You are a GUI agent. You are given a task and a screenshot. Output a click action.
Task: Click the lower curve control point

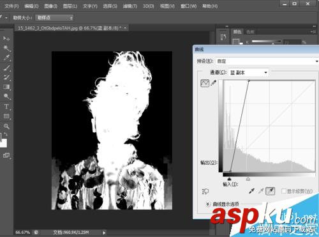(x=230, y=171)
